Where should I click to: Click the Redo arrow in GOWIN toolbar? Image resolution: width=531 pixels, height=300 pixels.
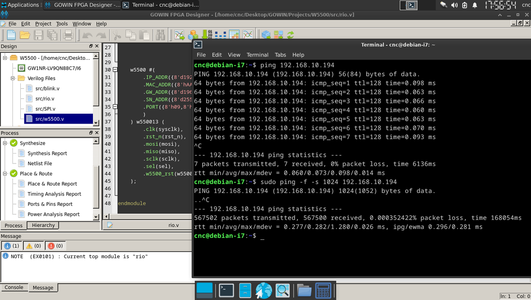pyautogui.click(x=101, y=35)
